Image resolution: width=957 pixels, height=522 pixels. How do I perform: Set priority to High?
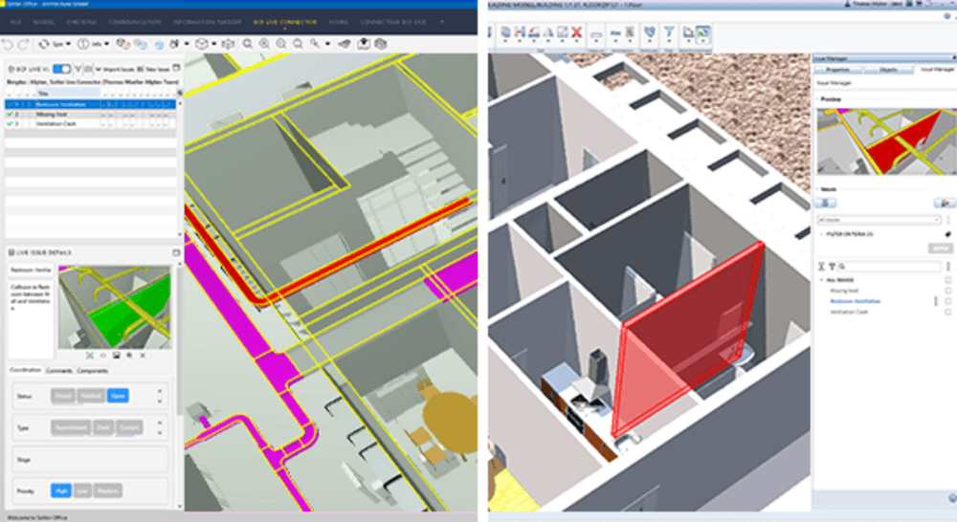pyautogui.click(x=61, y=490)
